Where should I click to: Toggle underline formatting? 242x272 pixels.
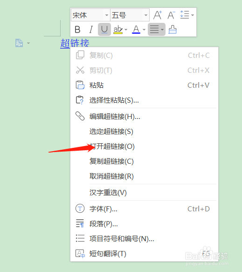pyautogui.click(x=104, y=29)
